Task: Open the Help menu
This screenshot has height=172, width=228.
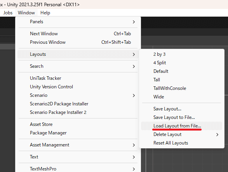Action: click(45, 13)
